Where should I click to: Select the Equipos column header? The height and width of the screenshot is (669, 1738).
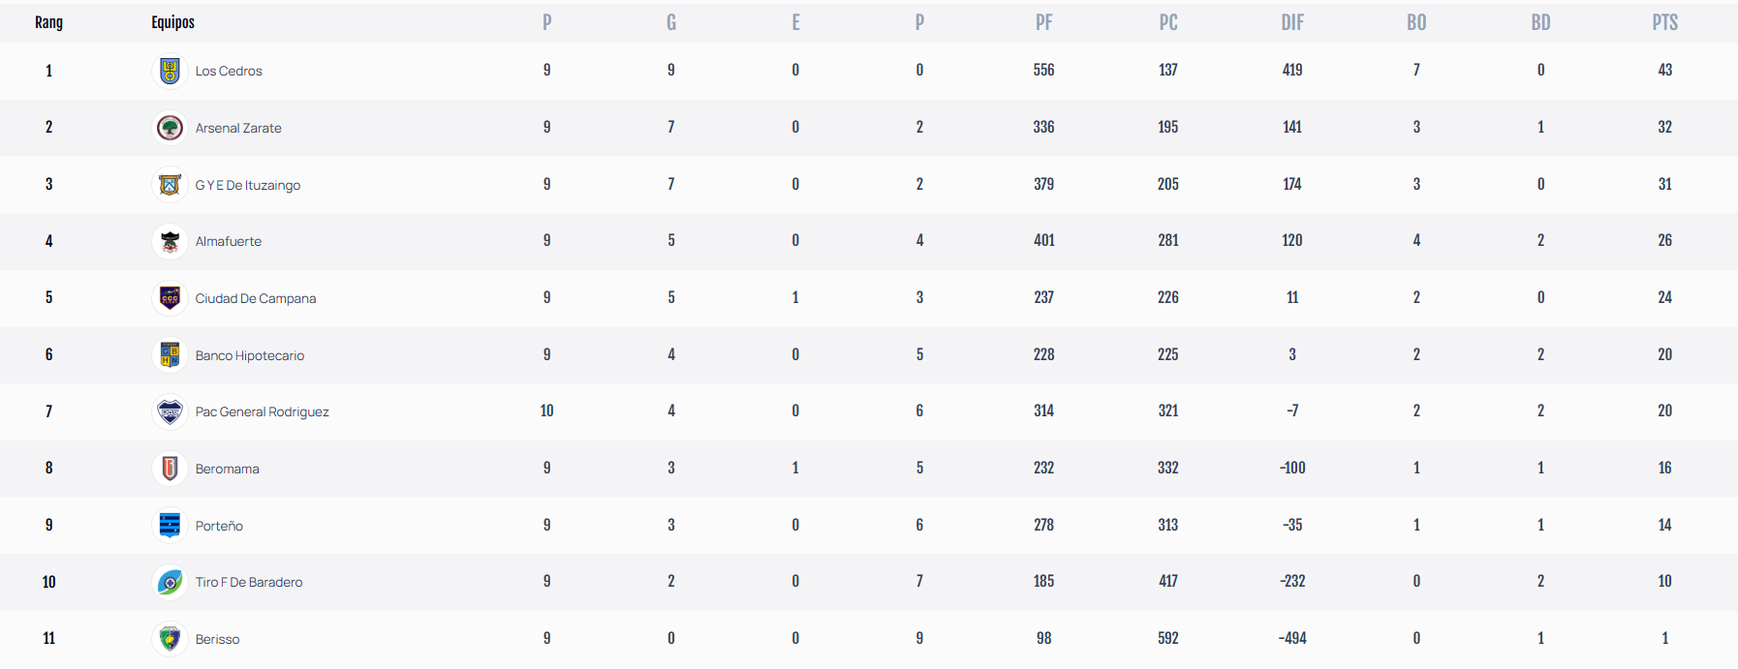tap(172, 22)
